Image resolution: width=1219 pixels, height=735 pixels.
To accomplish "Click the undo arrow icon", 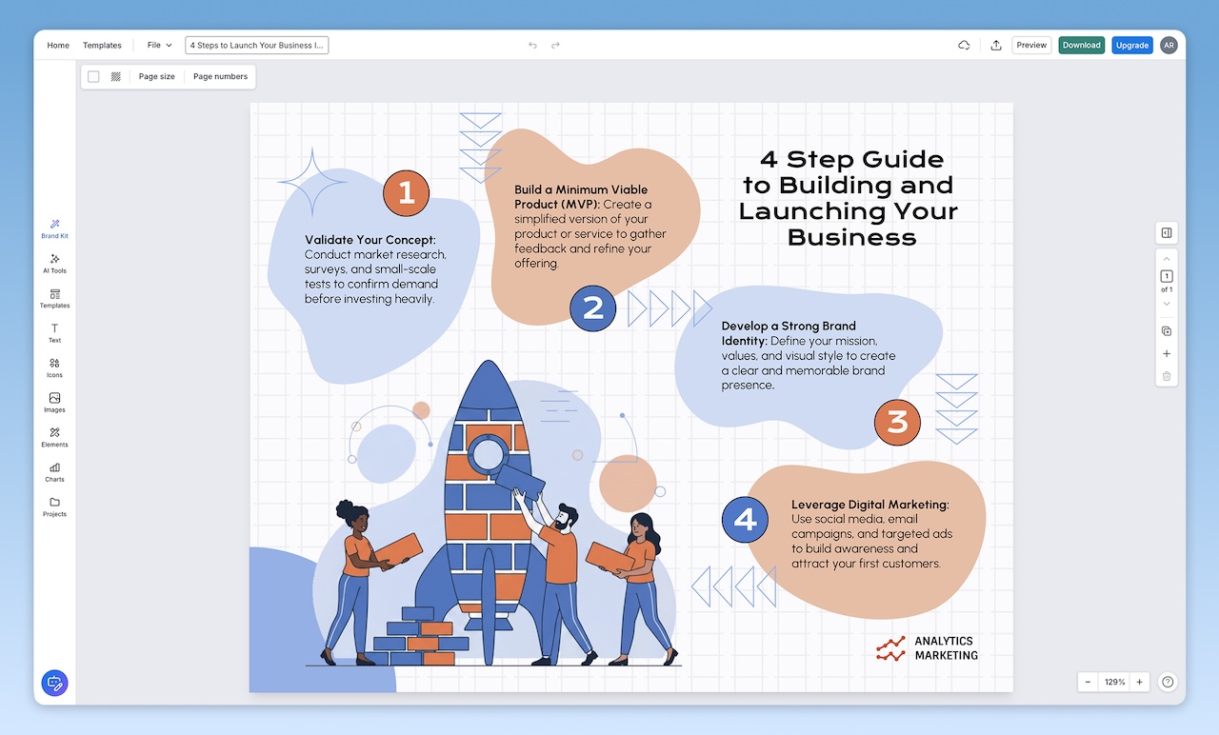I will tap(531, 45).
